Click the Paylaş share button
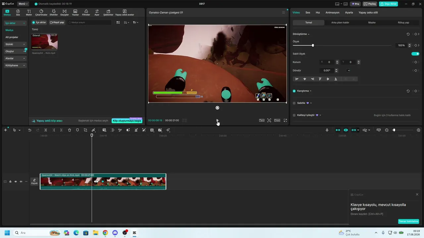The height and width of the screenshot is (238, 424). (370, 4)
